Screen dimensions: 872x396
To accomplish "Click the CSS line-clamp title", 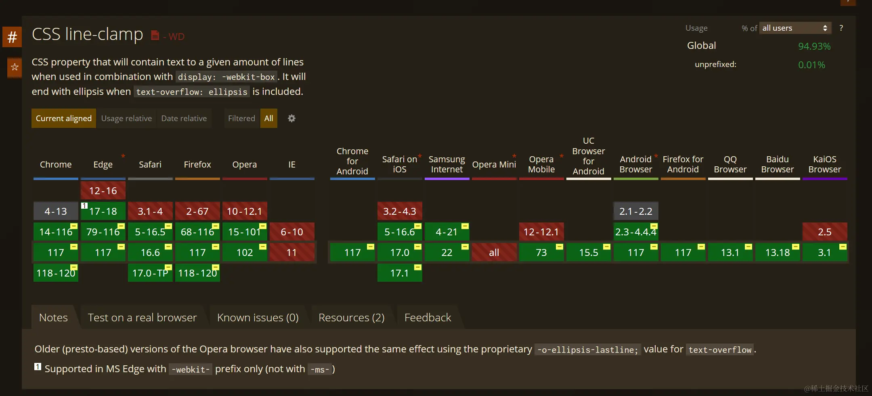I will [x=88, y=34].
